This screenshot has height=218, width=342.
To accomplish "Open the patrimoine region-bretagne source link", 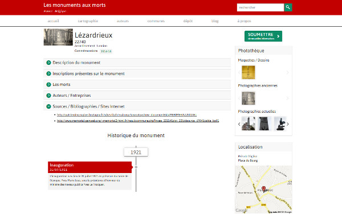I will (x=127, y=114).
